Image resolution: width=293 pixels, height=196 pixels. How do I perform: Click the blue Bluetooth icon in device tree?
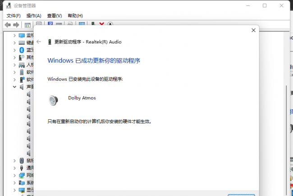(22, 50)
